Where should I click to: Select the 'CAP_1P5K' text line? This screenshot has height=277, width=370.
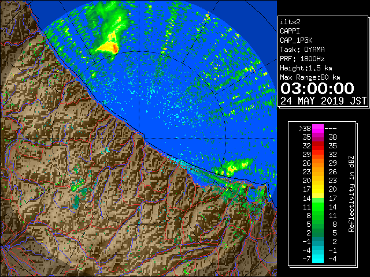pyautogui.click(x=296, y=40)
